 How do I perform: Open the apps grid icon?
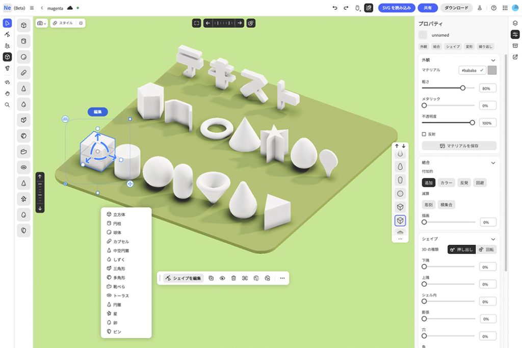pos(505,8)
